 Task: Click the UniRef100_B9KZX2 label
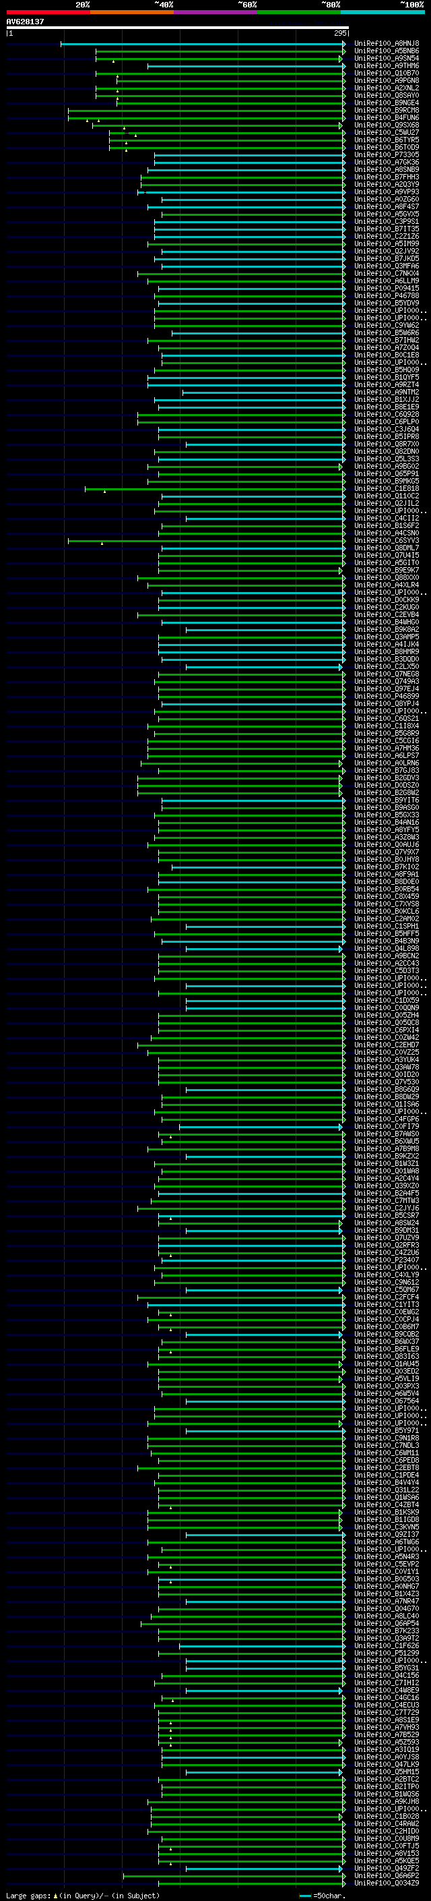pyautogui.click(x=387, y=1157)
